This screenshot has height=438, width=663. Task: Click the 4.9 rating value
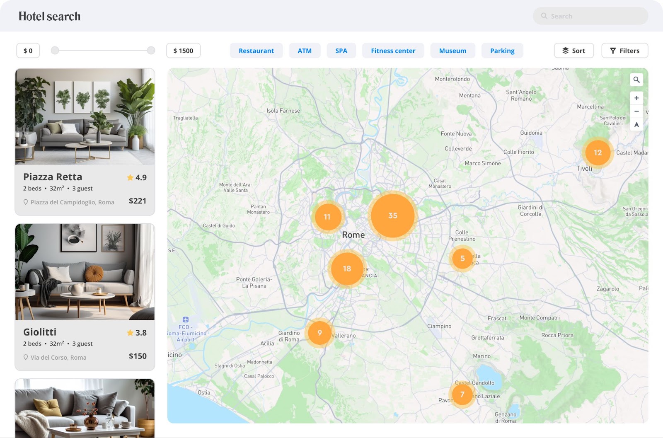(141, 178)
